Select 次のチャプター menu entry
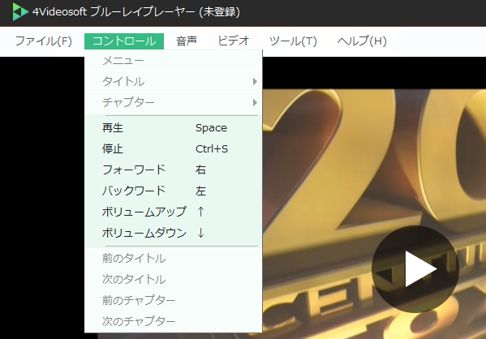Screen dimensions: 486x339 pos(174,321)
